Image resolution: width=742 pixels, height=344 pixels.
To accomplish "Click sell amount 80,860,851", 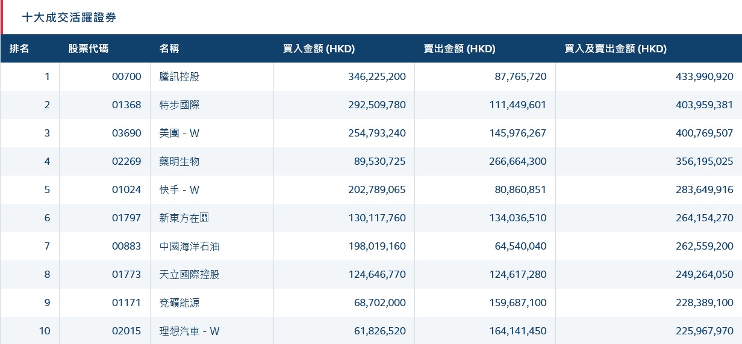I will coord(521,189).
